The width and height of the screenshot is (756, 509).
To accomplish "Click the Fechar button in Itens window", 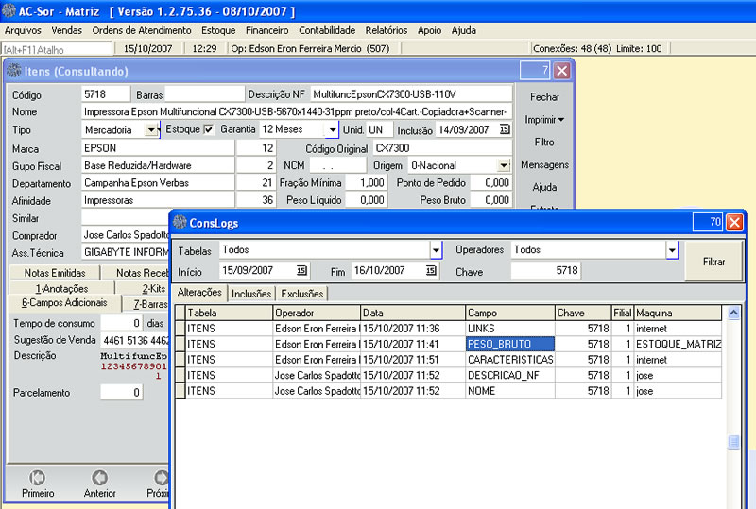I will 544,97.
